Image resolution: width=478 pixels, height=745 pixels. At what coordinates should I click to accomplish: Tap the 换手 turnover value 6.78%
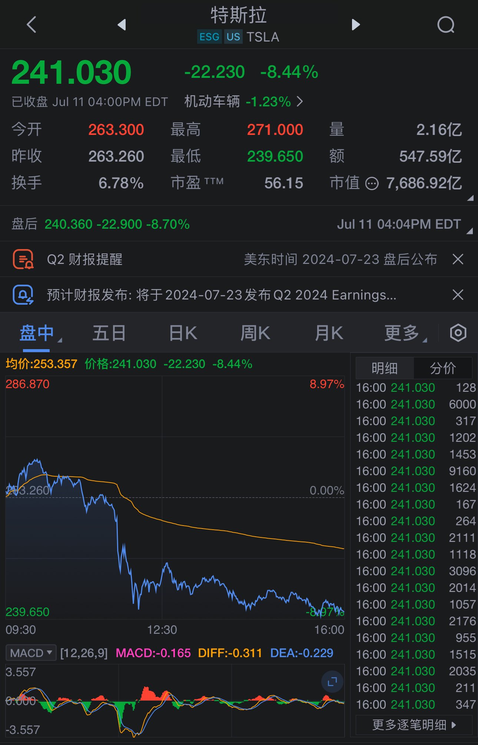(x=121, y=183)
